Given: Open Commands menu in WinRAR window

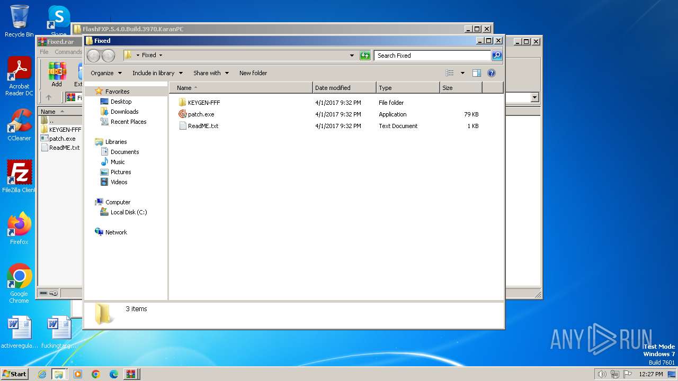Looking at the screenshot, I should coord(68,52).
